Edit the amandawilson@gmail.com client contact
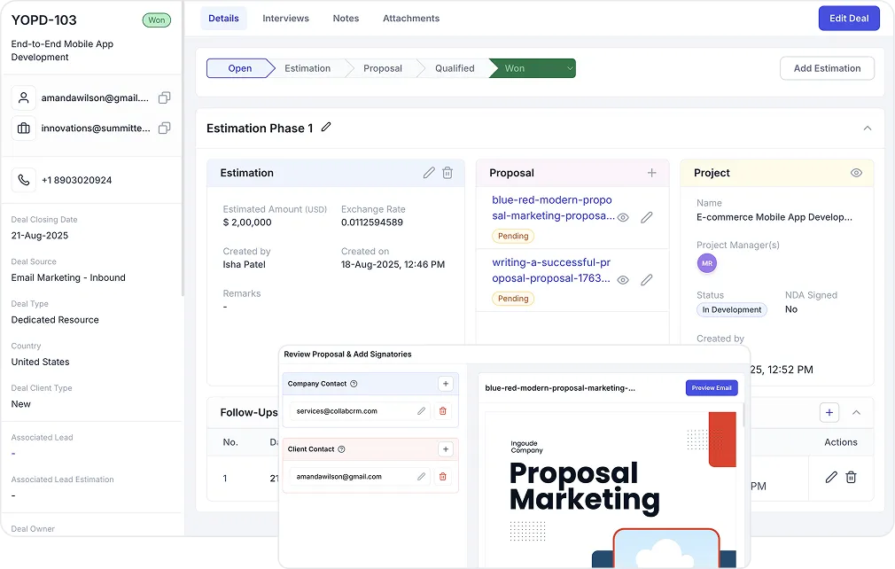Viewport: 895px width, 569px height. pyautogui.click(x=422, y=476)
